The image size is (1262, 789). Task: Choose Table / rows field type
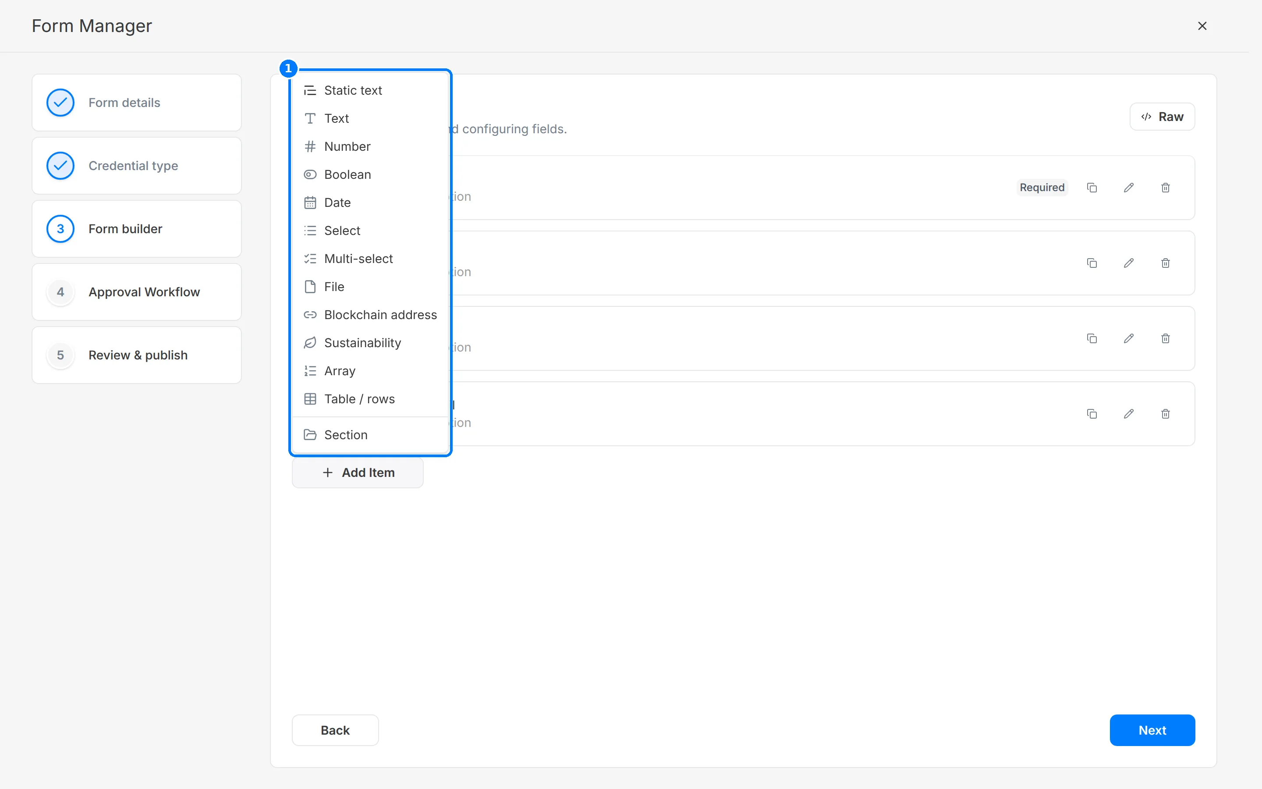point(370,399)
